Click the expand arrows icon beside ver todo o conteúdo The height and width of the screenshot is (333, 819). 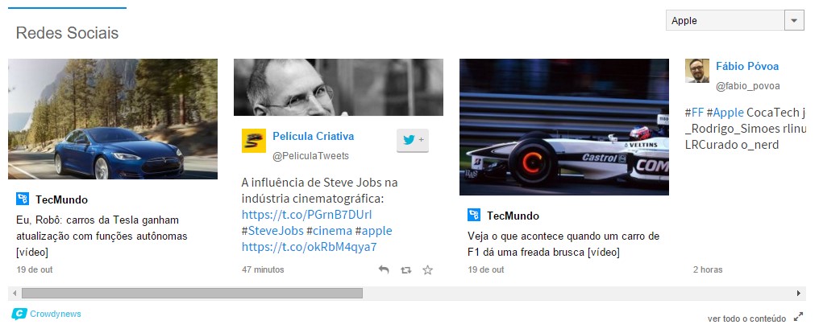tap(798, 317)
